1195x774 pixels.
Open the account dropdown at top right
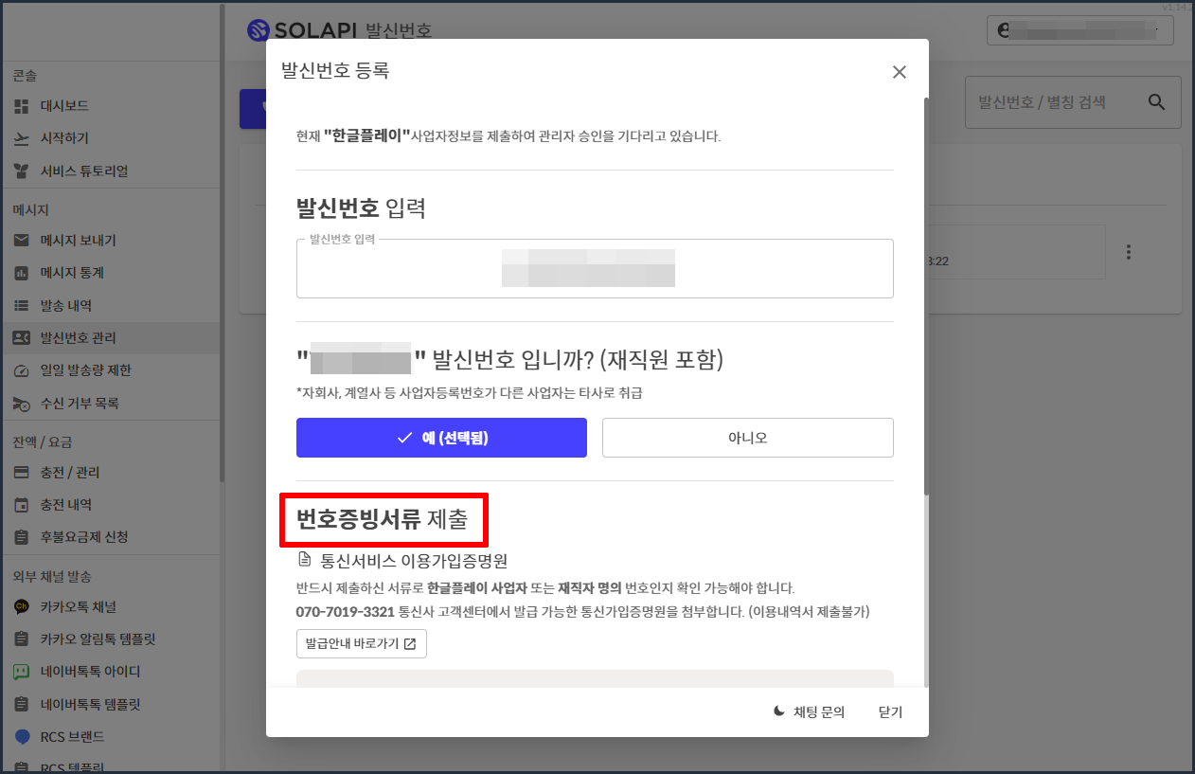[x=1079, y=30]
